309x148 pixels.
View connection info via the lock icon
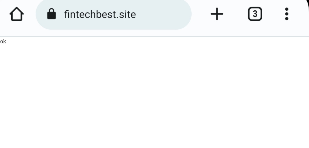pyautogui.click(x=51, y=14)
